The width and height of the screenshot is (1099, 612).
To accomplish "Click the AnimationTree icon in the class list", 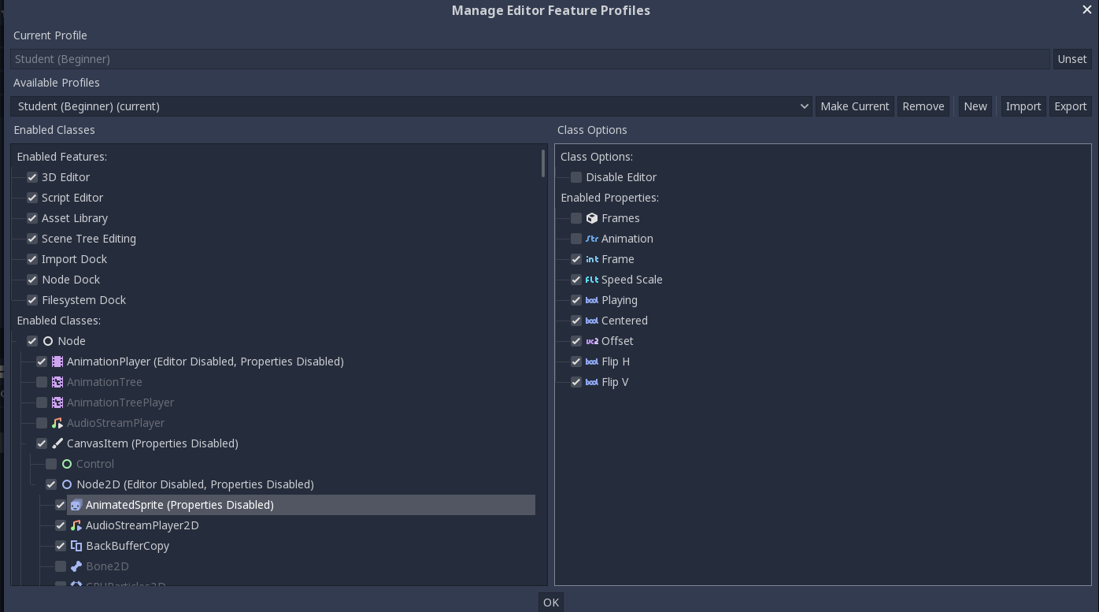I will click(57, 382).
